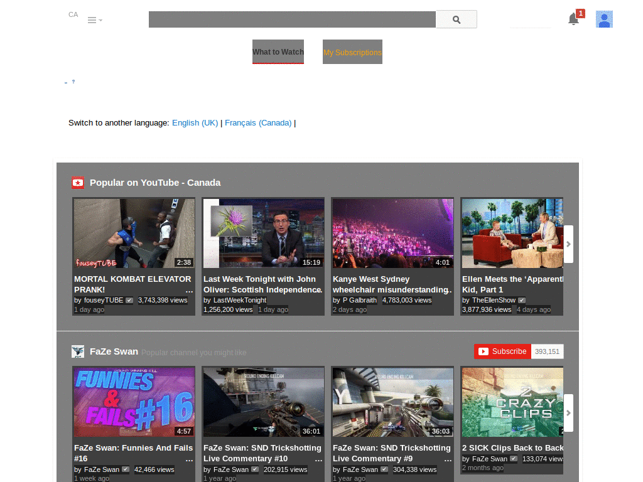
Task: Click the 393,151 subscriber count
Action: [x=547, y=351]
